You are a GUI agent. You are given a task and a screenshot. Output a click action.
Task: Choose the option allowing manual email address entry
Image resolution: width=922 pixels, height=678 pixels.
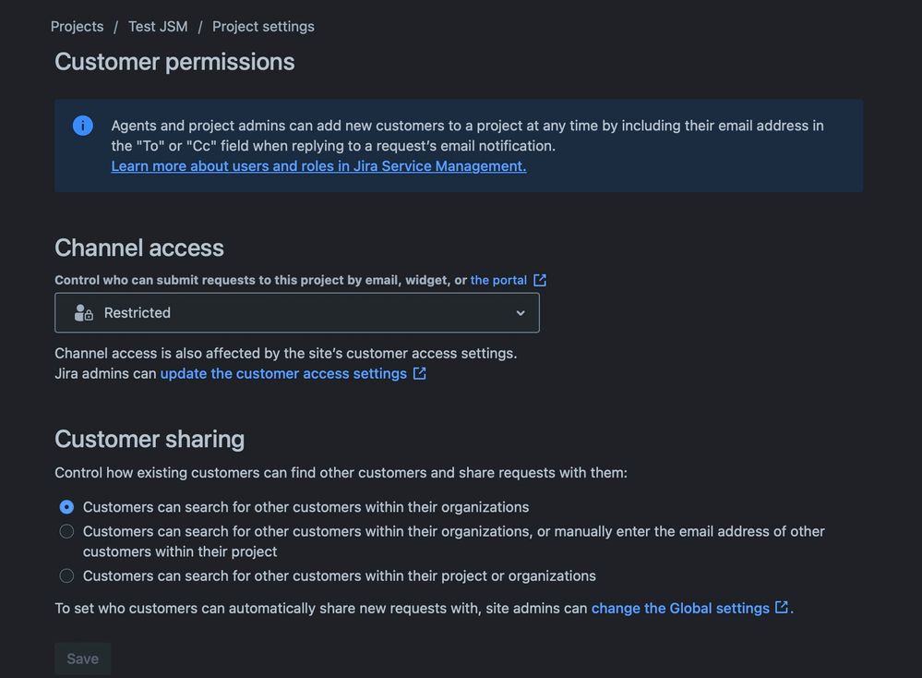(x=66, y=530)
